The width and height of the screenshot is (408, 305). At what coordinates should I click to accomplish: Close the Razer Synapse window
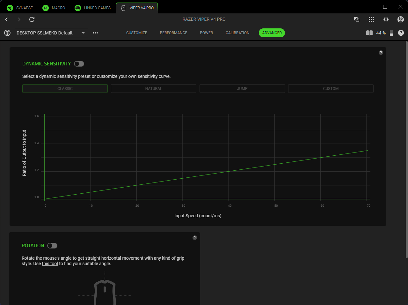click(x=400, y=7)
